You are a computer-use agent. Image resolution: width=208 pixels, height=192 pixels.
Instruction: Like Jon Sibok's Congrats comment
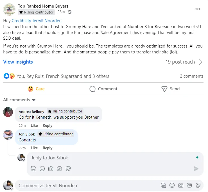[34, 148]
